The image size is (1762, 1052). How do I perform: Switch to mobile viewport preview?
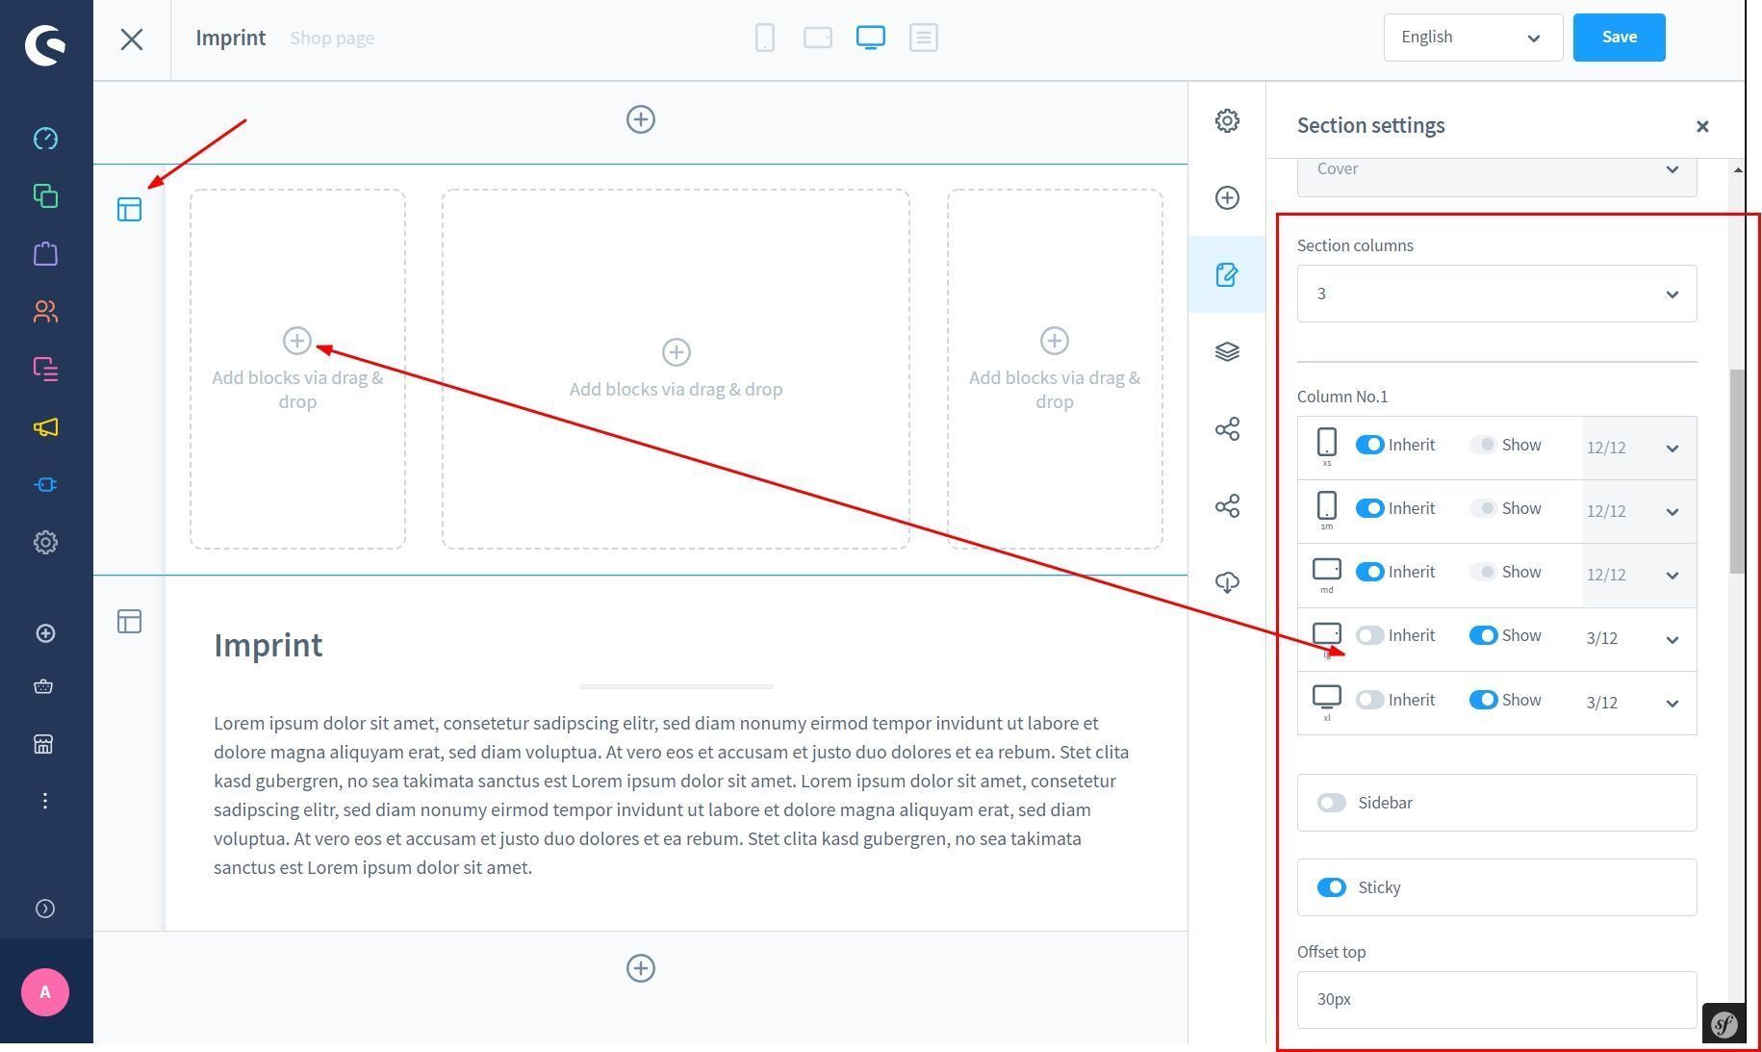pos(765,38)
